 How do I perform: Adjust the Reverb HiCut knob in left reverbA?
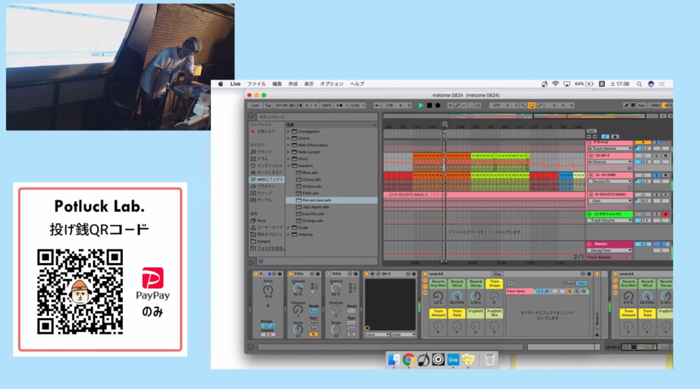[x=457, y=296]
